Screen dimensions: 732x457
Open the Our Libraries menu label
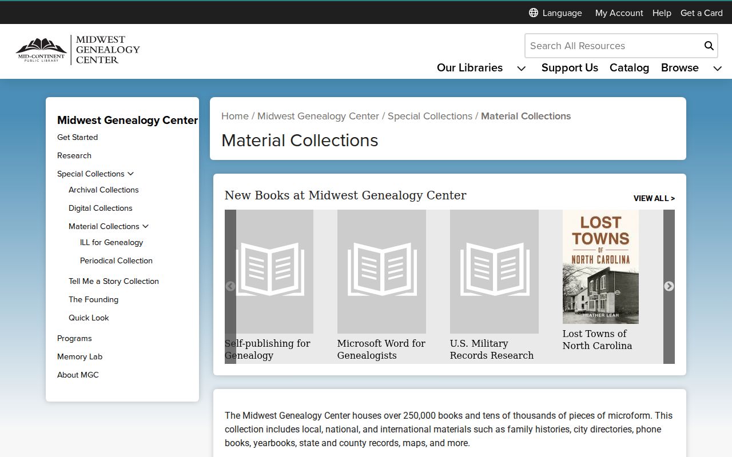point(470,67)
